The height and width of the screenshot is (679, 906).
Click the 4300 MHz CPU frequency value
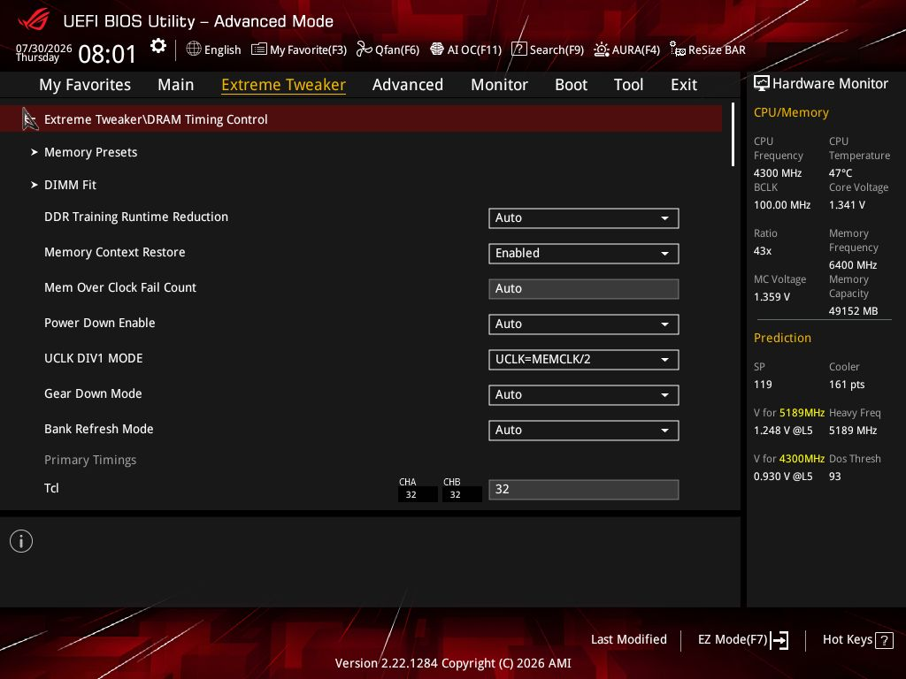778,173
